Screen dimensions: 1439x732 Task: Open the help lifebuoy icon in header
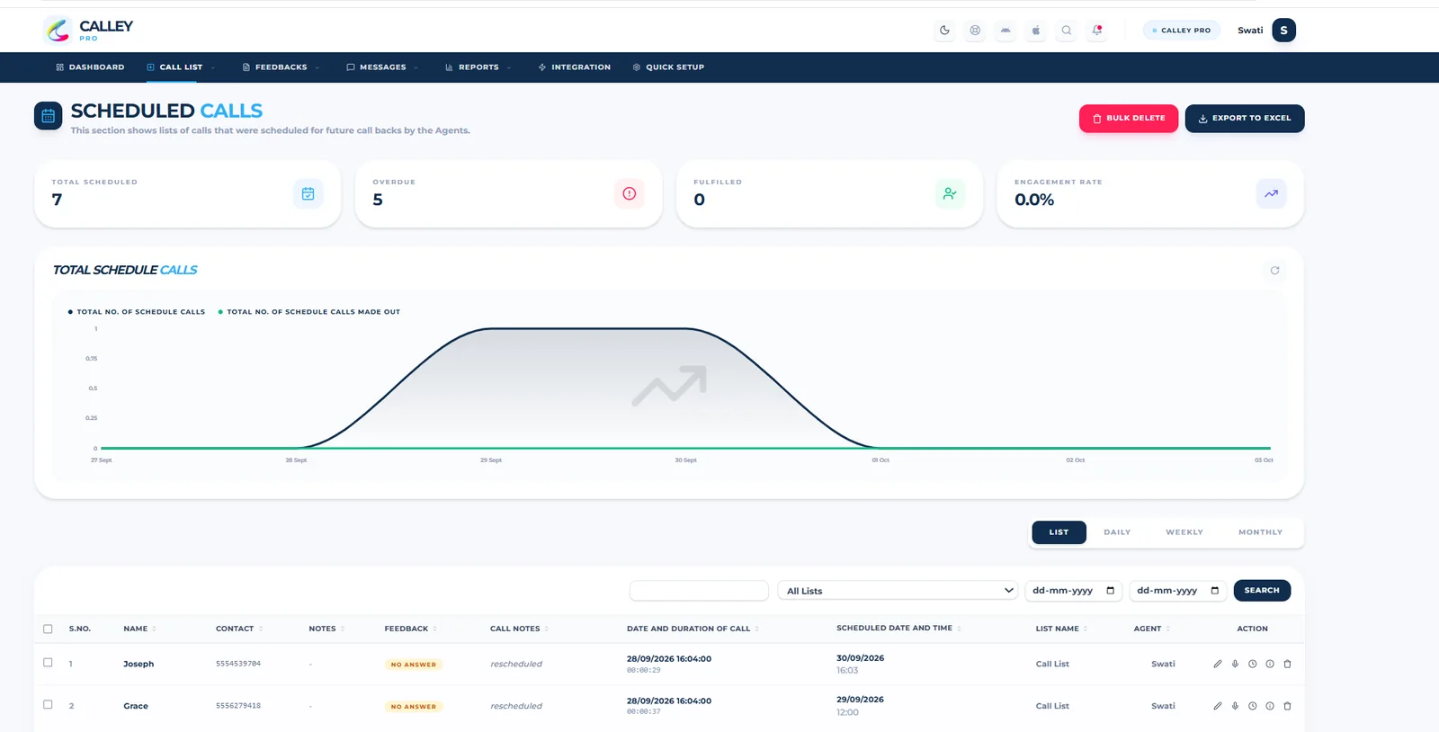975,31
